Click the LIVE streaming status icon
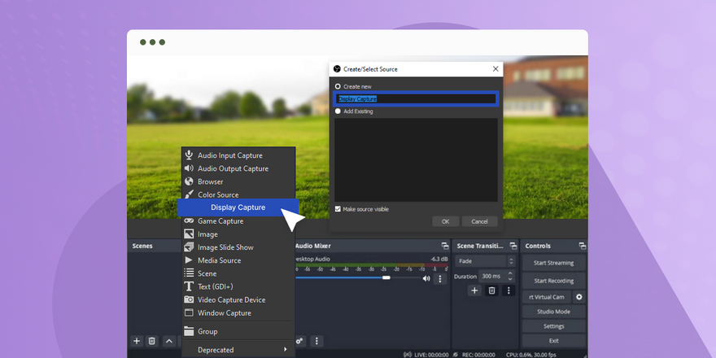Screen dimensions: 716x358 coord(408,355)
